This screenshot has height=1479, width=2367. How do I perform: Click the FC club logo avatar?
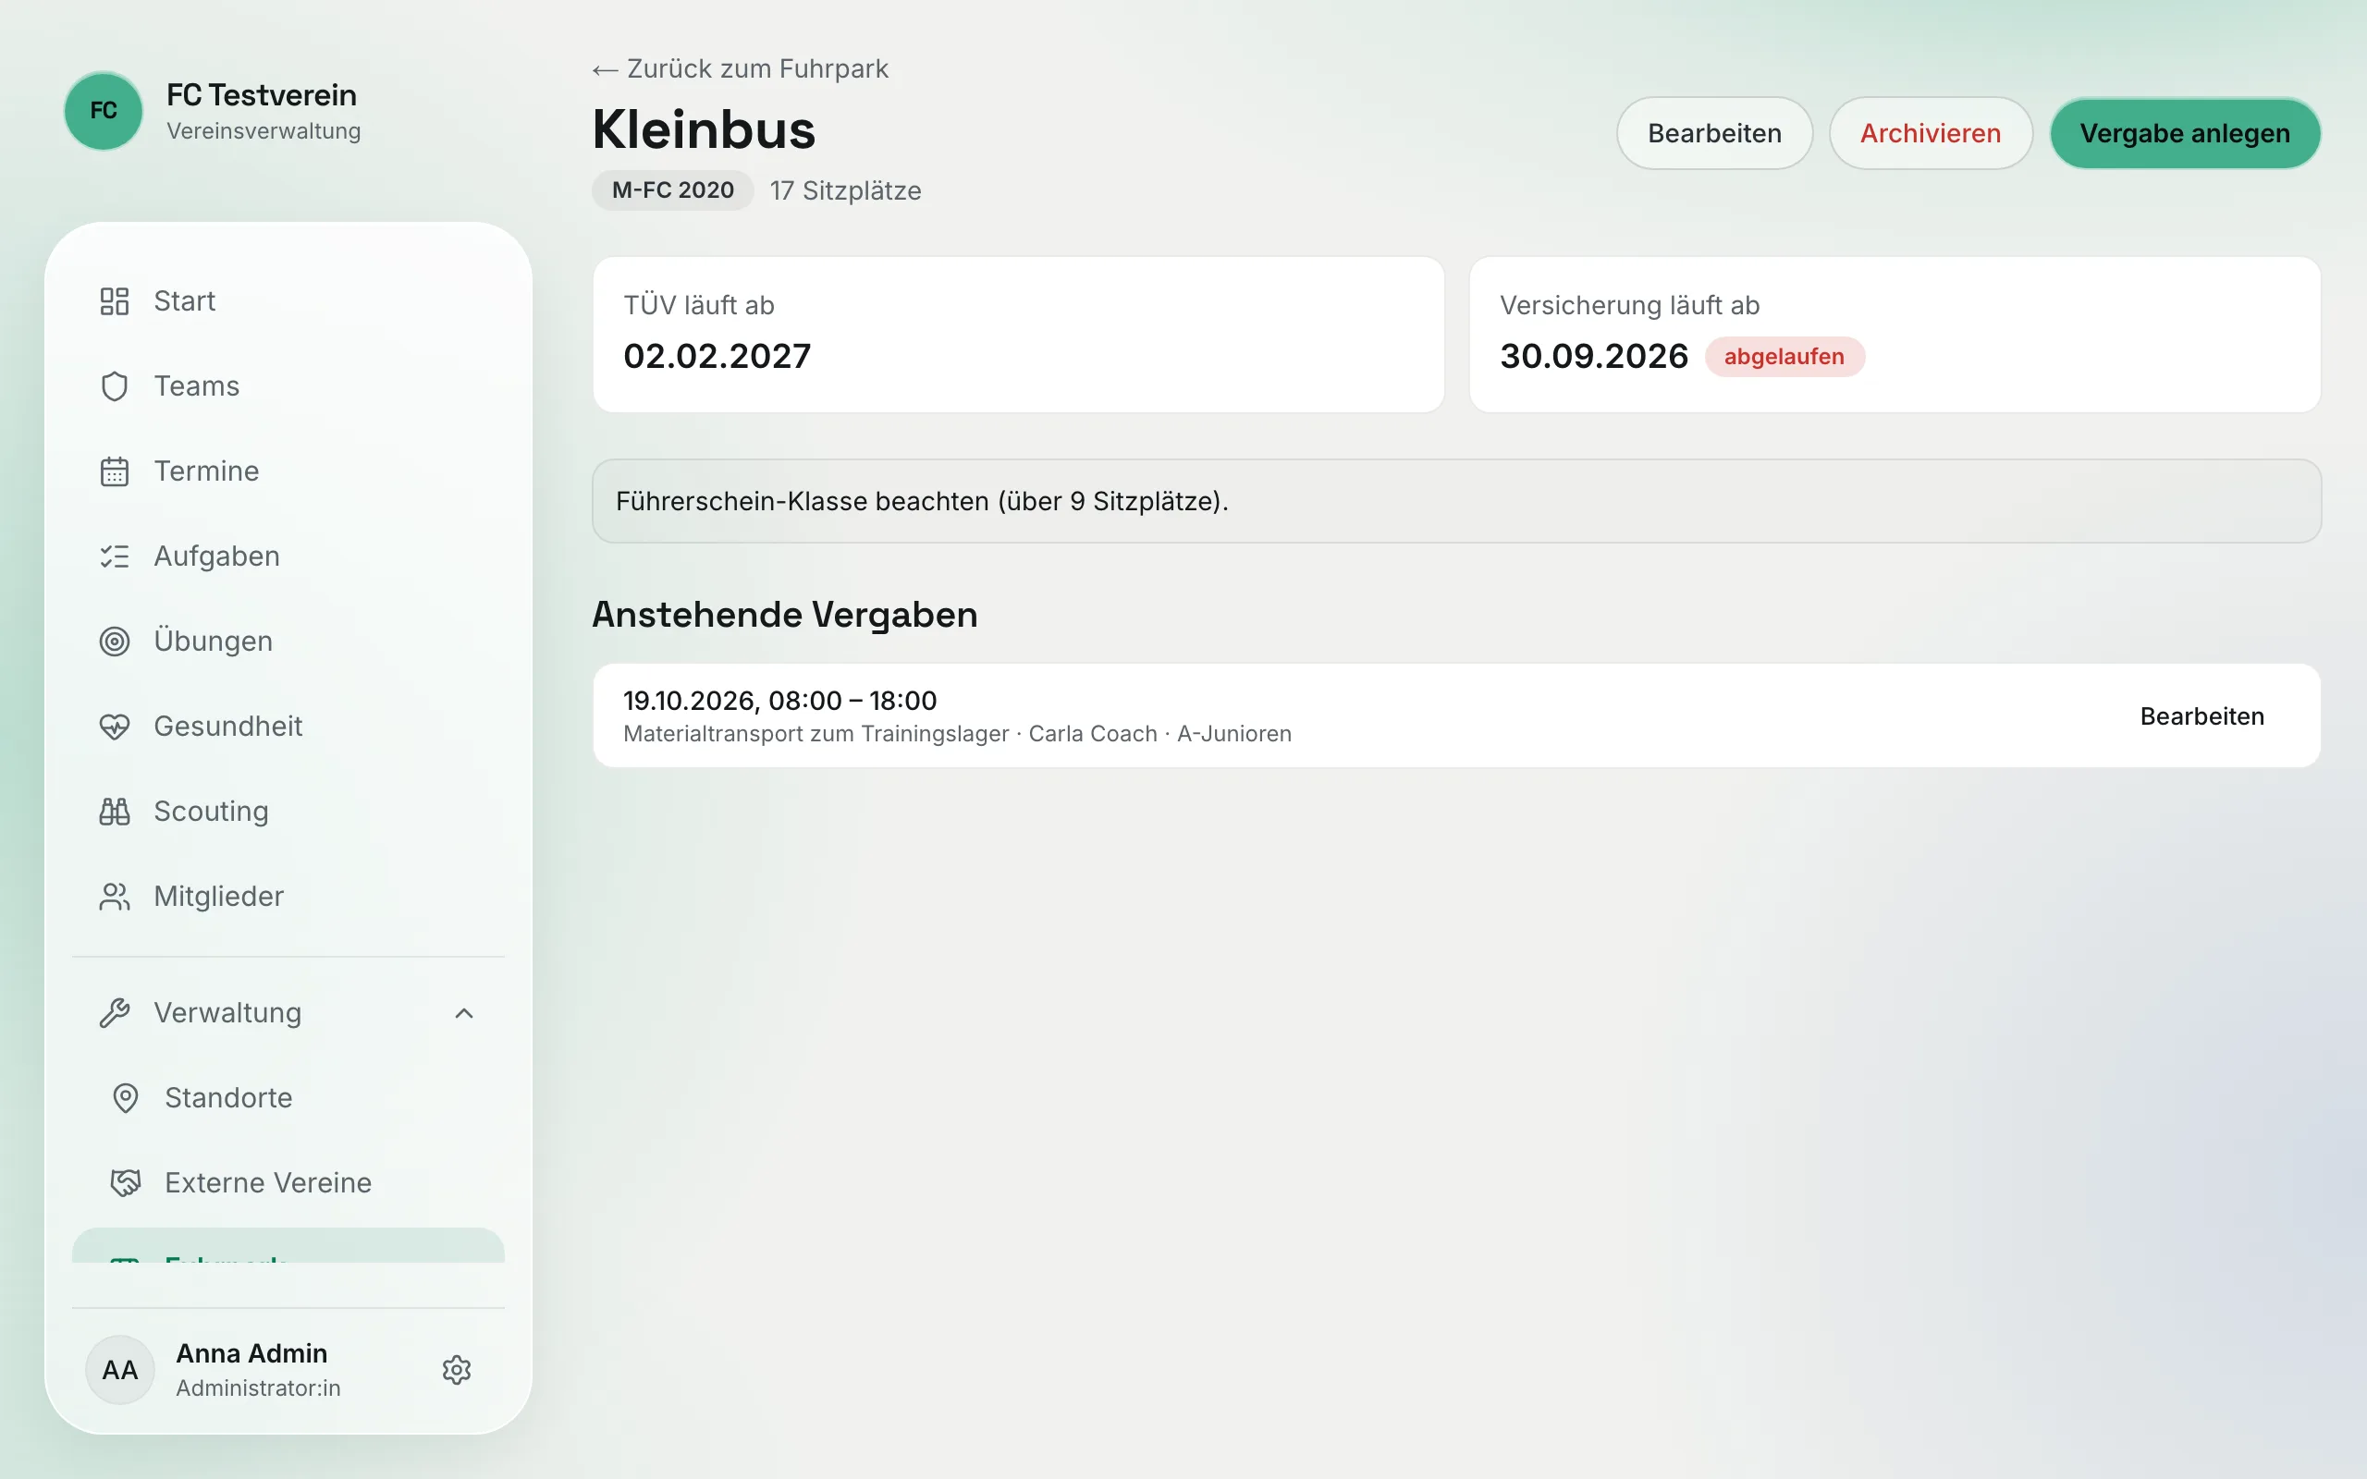pyautogui.click(x=104, y=111)
